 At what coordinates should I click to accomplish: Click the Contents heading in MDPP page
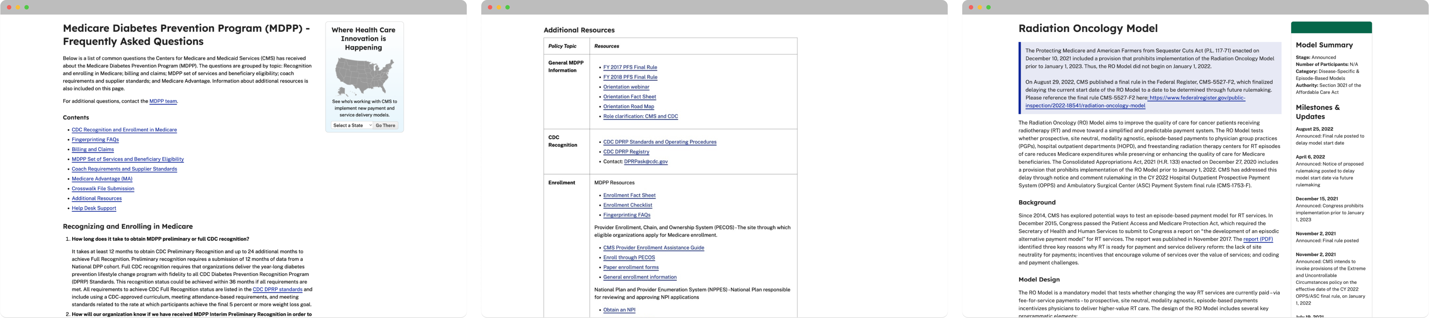coord(76,118)
